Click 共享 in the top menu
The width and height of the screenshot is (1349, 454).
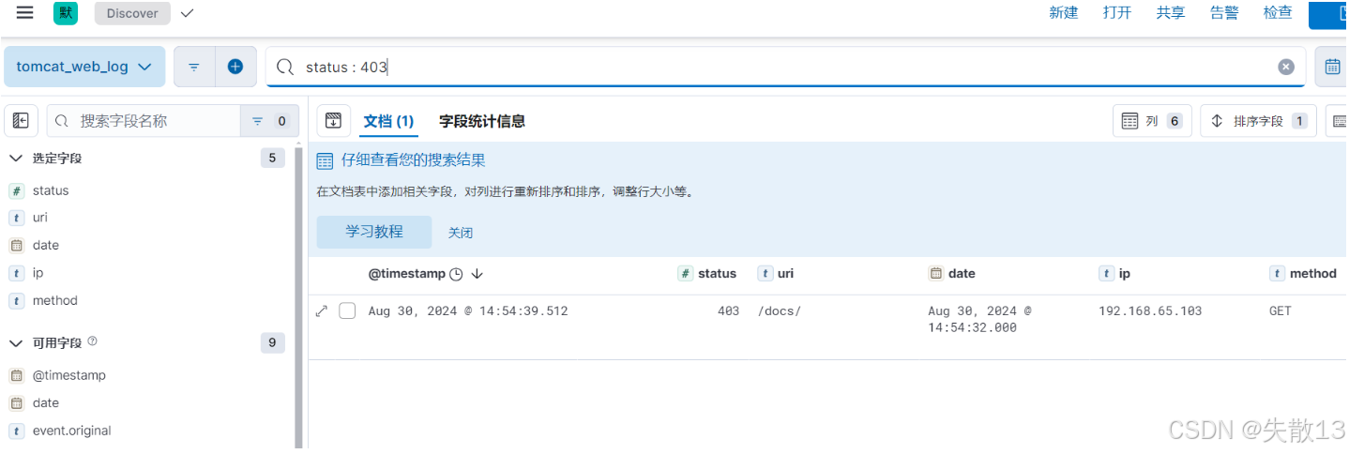1170,13
